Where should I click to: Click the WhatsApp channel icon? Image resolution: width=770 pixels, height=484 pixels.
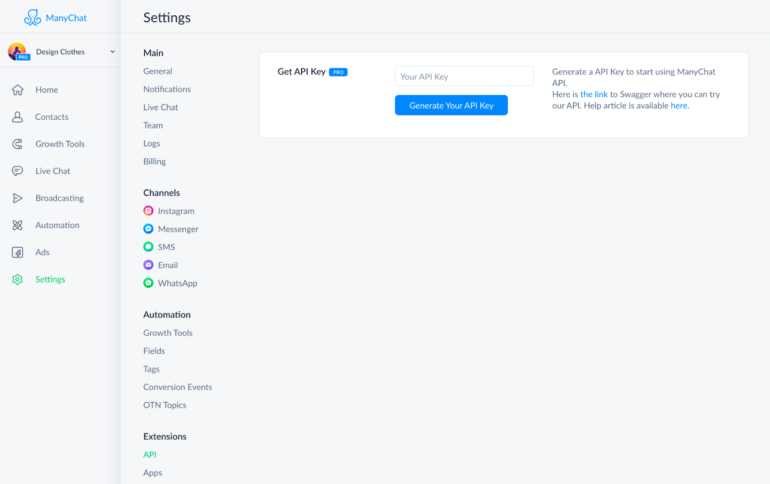148,283
